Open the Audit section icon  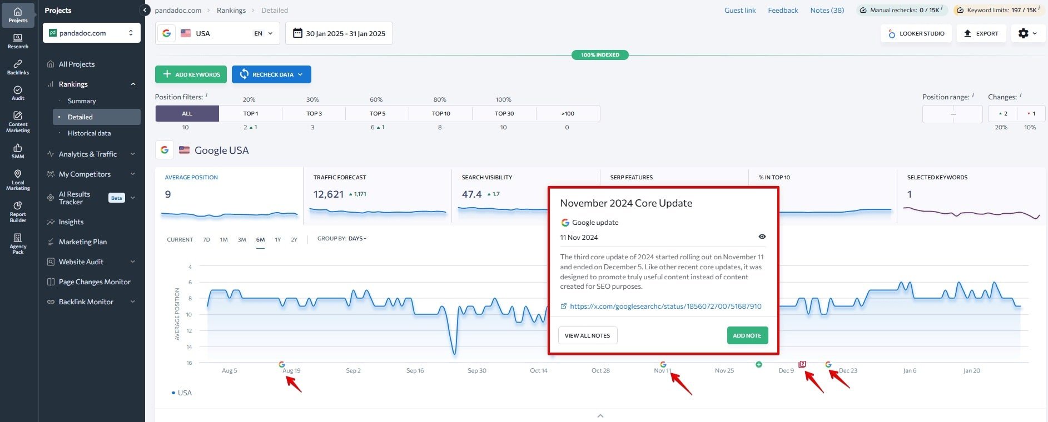[18, 89]
